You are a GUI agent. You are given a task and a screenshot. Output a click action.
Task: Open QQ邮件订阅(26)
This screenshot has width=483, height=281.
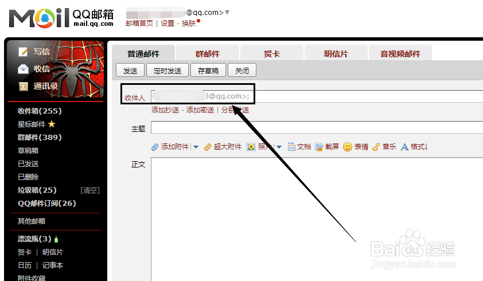pos(47,204)
